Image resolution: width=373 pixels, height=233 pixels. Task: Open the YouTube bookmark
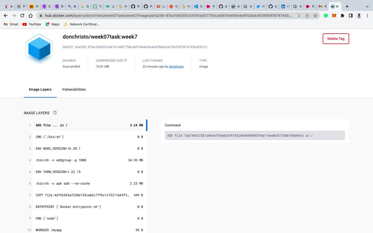(32, 24)
